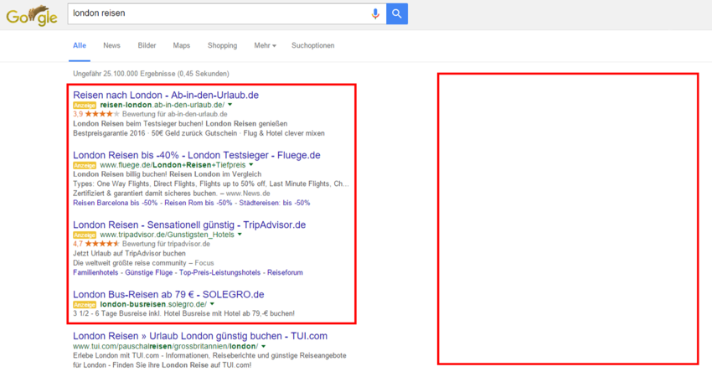Open 'Reisen Rom bis -50%' sitelink
Viewport: 712px width, 377px height.
(198, 203)
